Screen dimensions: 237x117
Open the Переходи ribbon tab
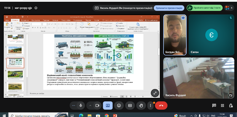[46, 20]
